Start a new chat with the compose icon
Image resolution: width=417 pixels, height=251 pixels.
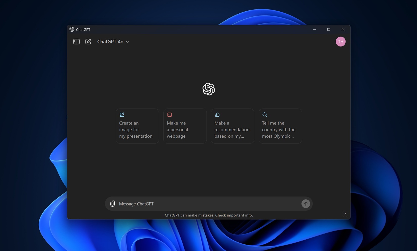[88, 41]
